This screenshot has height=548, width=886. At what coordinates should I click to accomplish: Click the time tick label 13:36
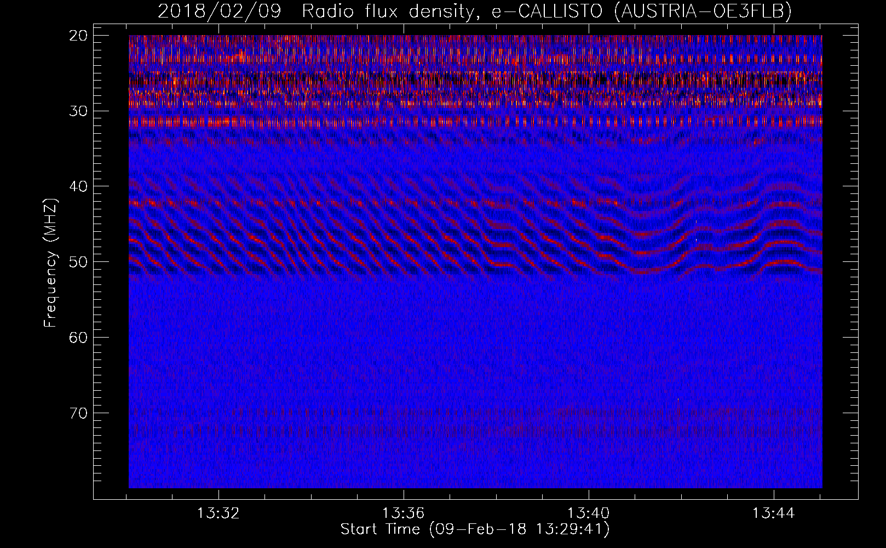click(404, 513)
